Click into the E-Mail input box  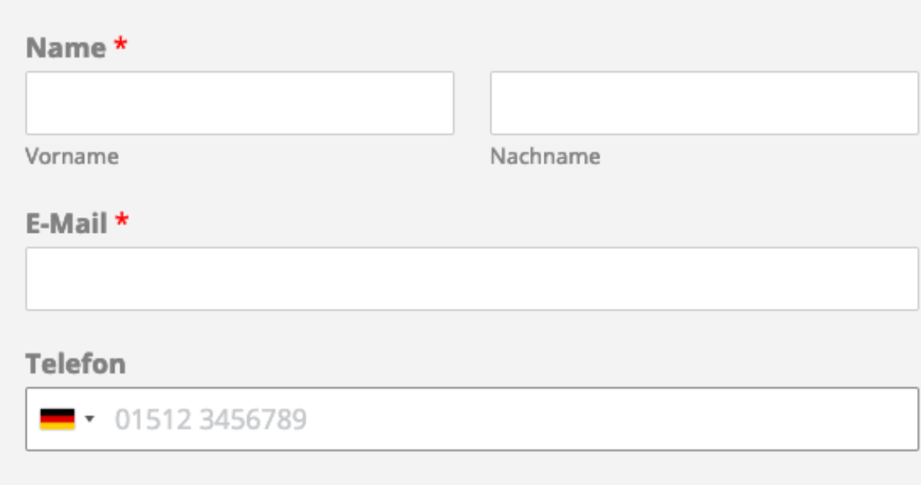pyautogui.click(x=472, y=279)
